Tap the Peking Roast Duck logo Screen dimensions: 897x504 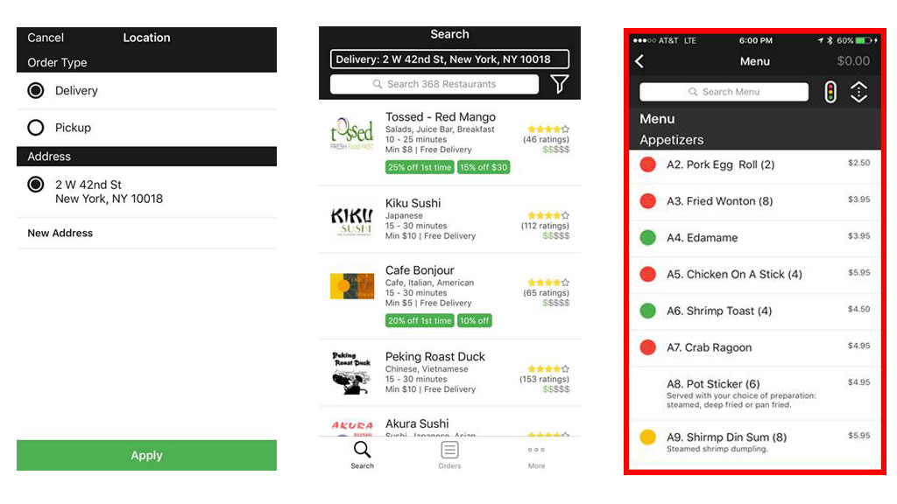tap(351, 373)
